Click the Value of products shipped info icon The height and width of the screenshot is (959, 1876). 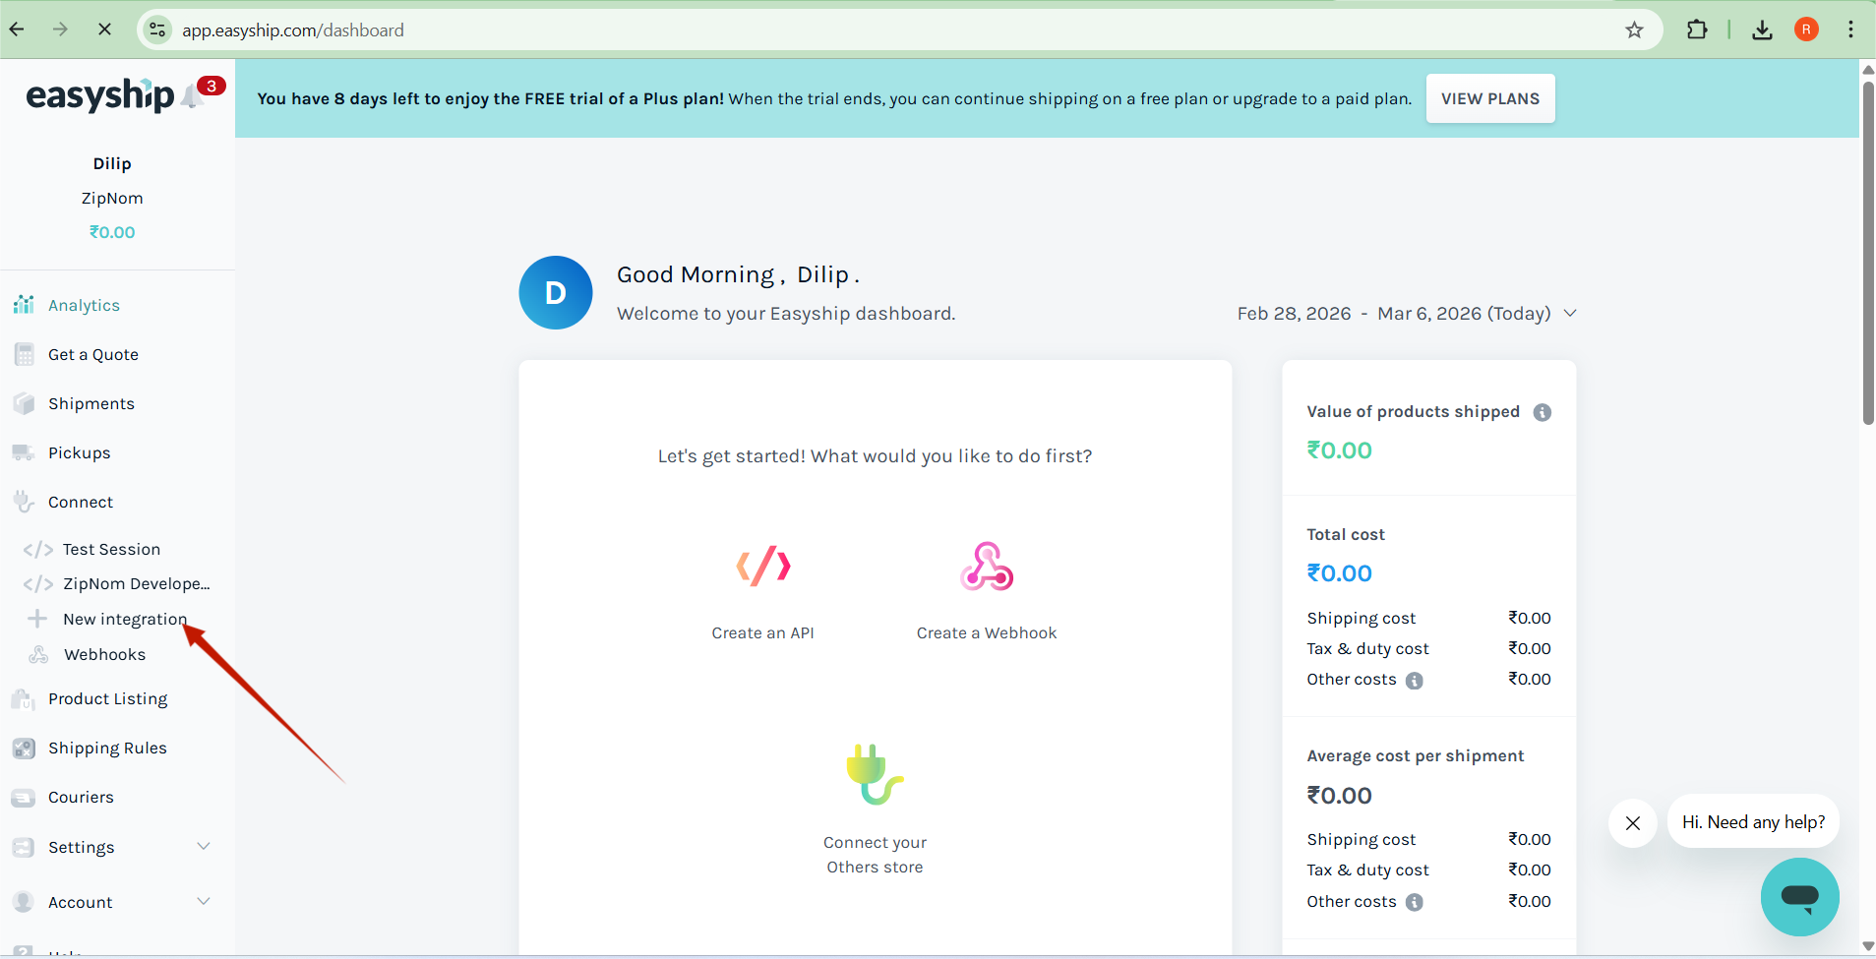(x=1543, y=412)
